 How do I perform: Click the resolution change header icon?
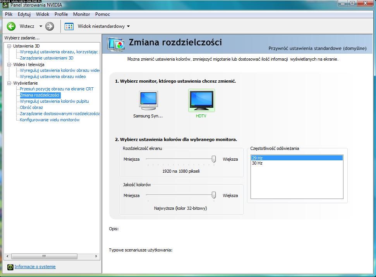pos(116,44)
